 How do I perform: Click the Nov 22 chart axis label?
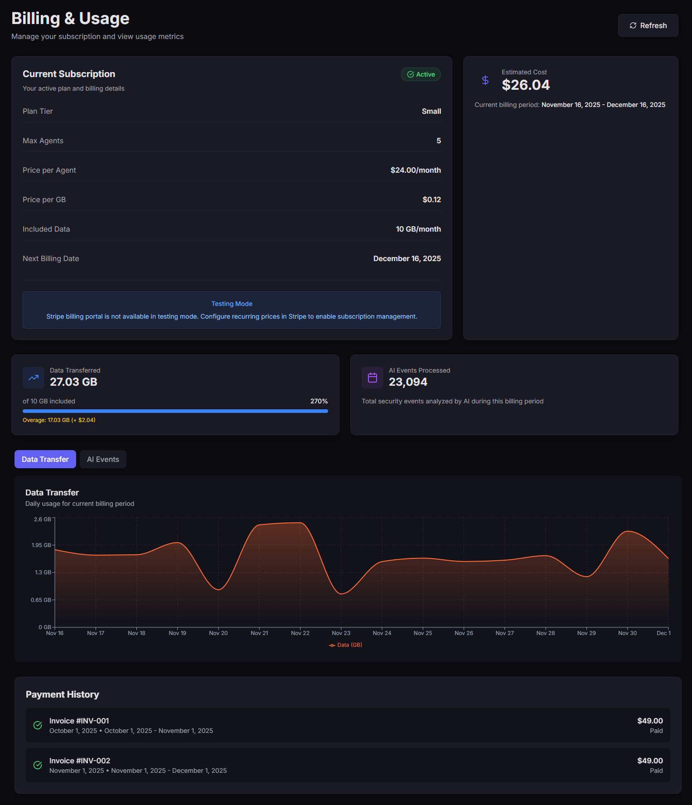(300, 633)
